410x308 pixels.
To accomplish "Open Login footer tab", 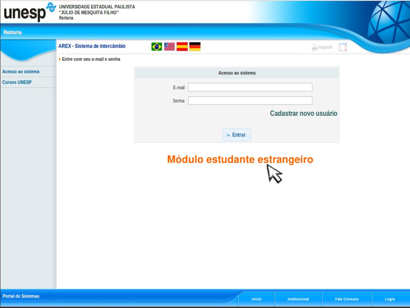I will click(x=390, y=299).
